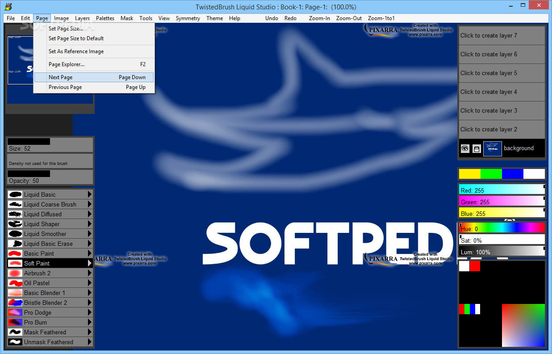This screenshot has width=552, height=354.
Task: Pick the red palette swatch
Action: click(x=475, y=266)
